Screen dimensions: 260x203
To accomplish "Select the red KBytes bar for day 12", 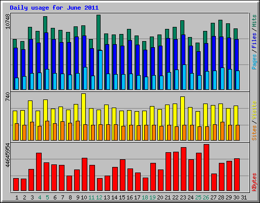I will [100, 184].
